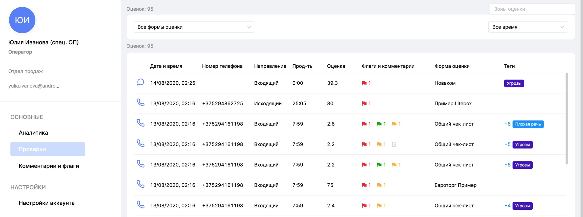This screenshot has height=217, width=583.
Task: Click the green flag in the 2.6 score row
Action: pos(379,124)
